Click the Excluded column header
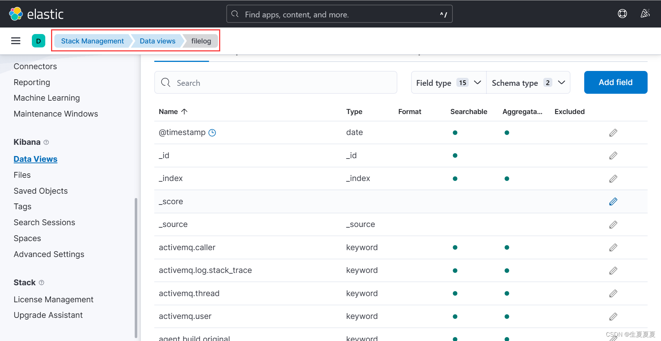The height and width of the screenshot is (341, 661). (x=569, y=112)
